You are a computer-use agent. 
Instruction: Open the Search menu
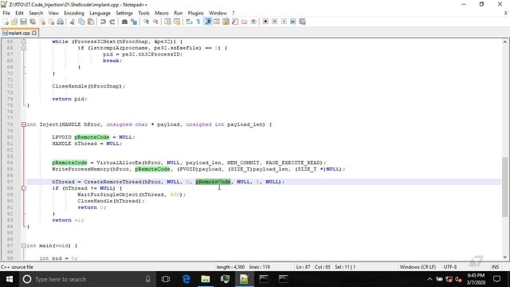pos(36,13)
